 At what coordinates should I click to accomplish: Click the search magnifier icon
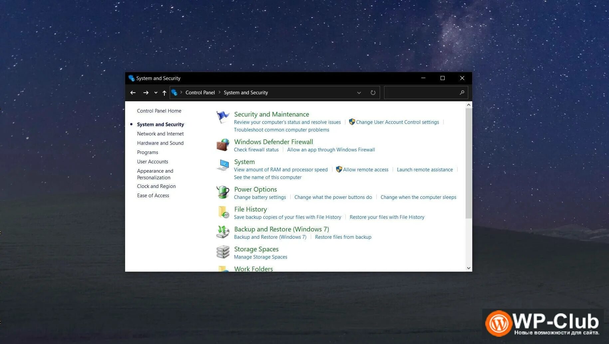462,93
